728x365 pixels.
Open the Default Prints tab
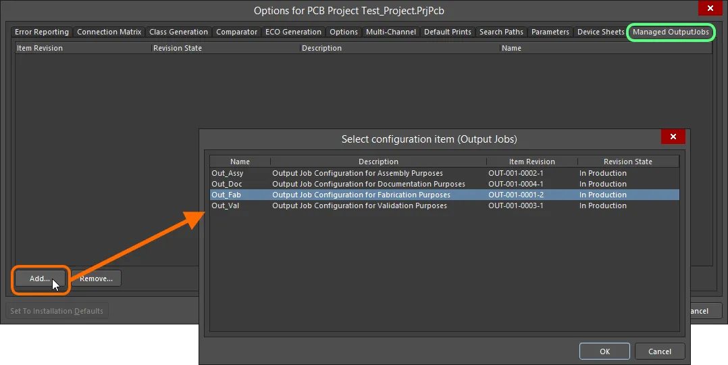click(448, 32)
